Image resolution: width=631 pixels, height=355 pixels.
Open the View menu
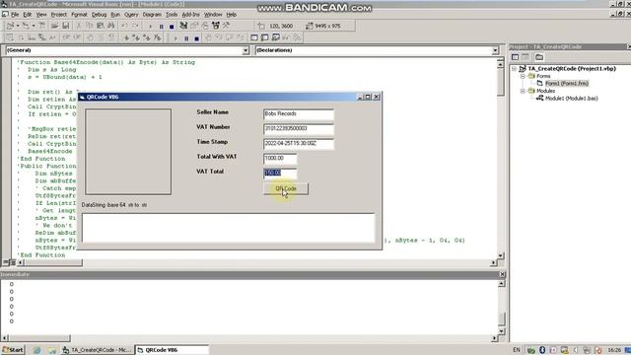41,15
